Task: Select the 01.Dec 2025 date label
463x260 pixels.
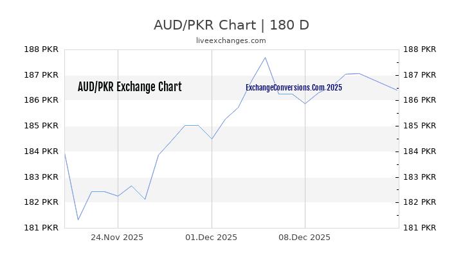Action: point(211,237)
